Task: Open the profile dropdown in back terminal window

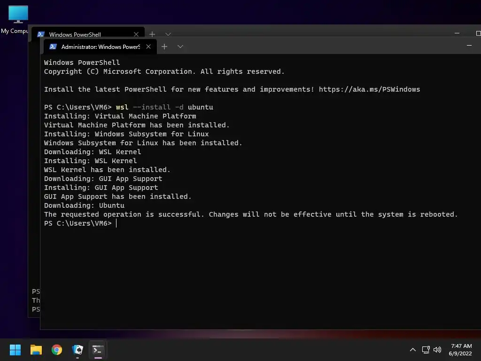Action: (x=168, y=34)
